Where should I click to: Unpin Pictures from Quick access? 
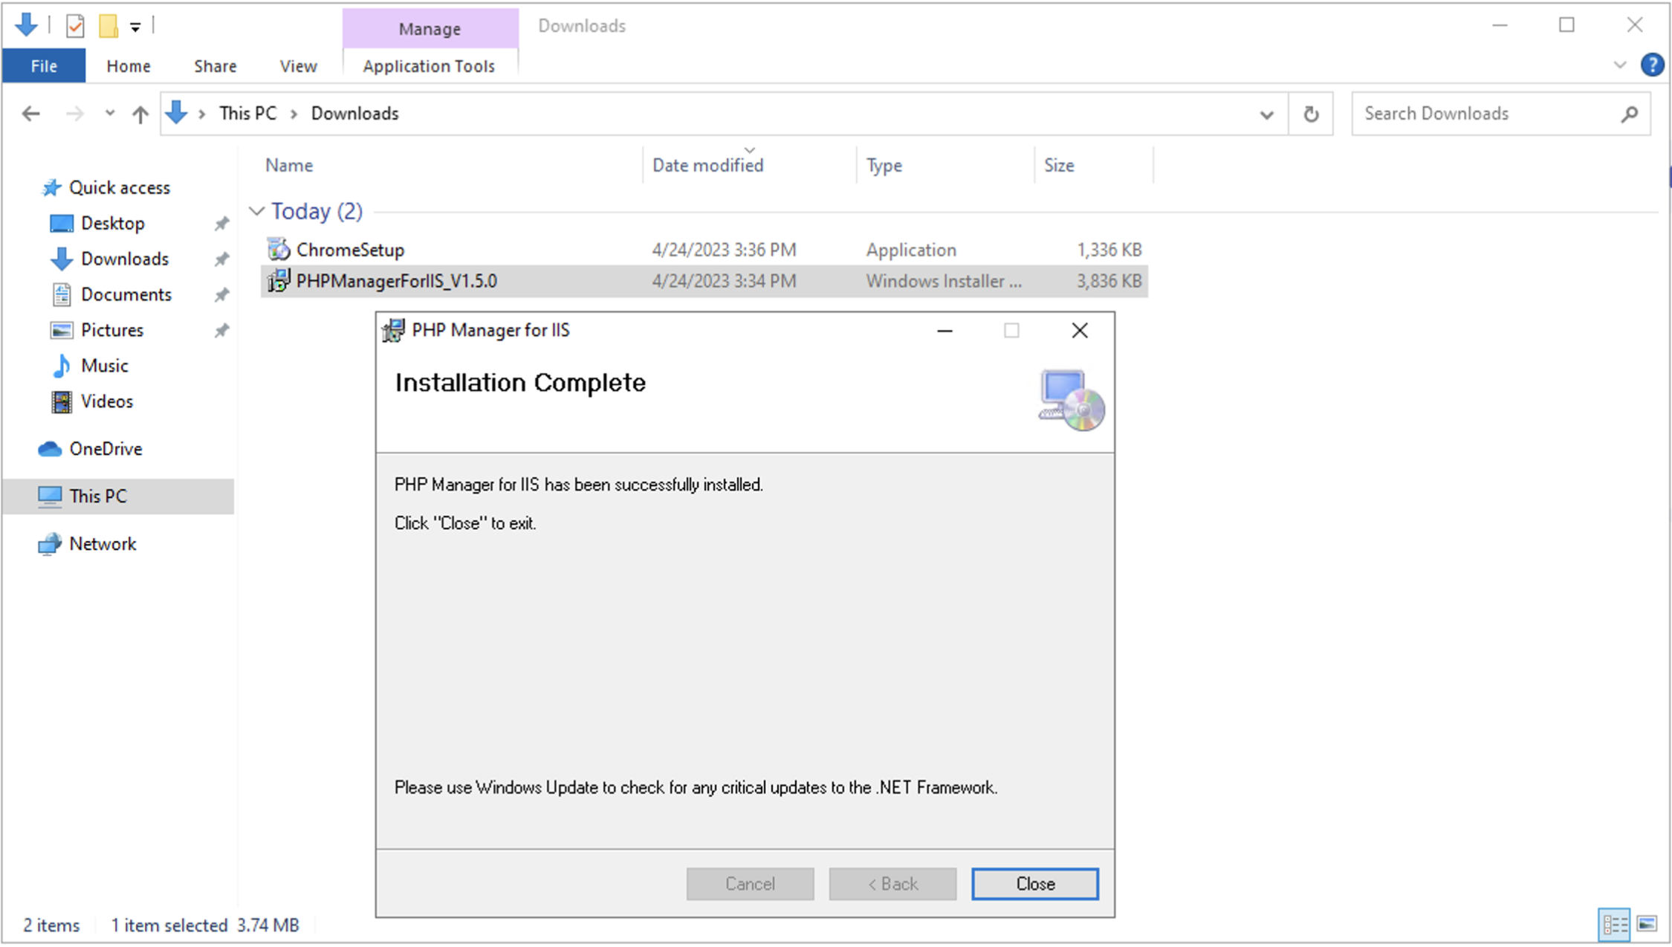tap(221, 330)
